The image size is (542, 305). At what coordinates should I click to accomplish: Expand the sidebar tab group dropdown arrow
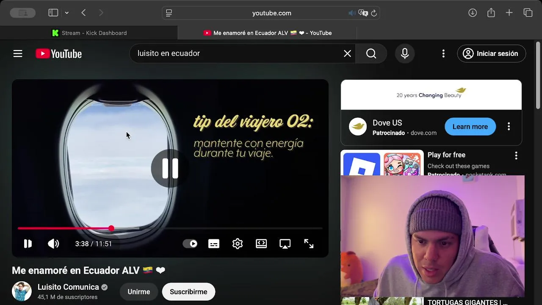tap(66, 13)
